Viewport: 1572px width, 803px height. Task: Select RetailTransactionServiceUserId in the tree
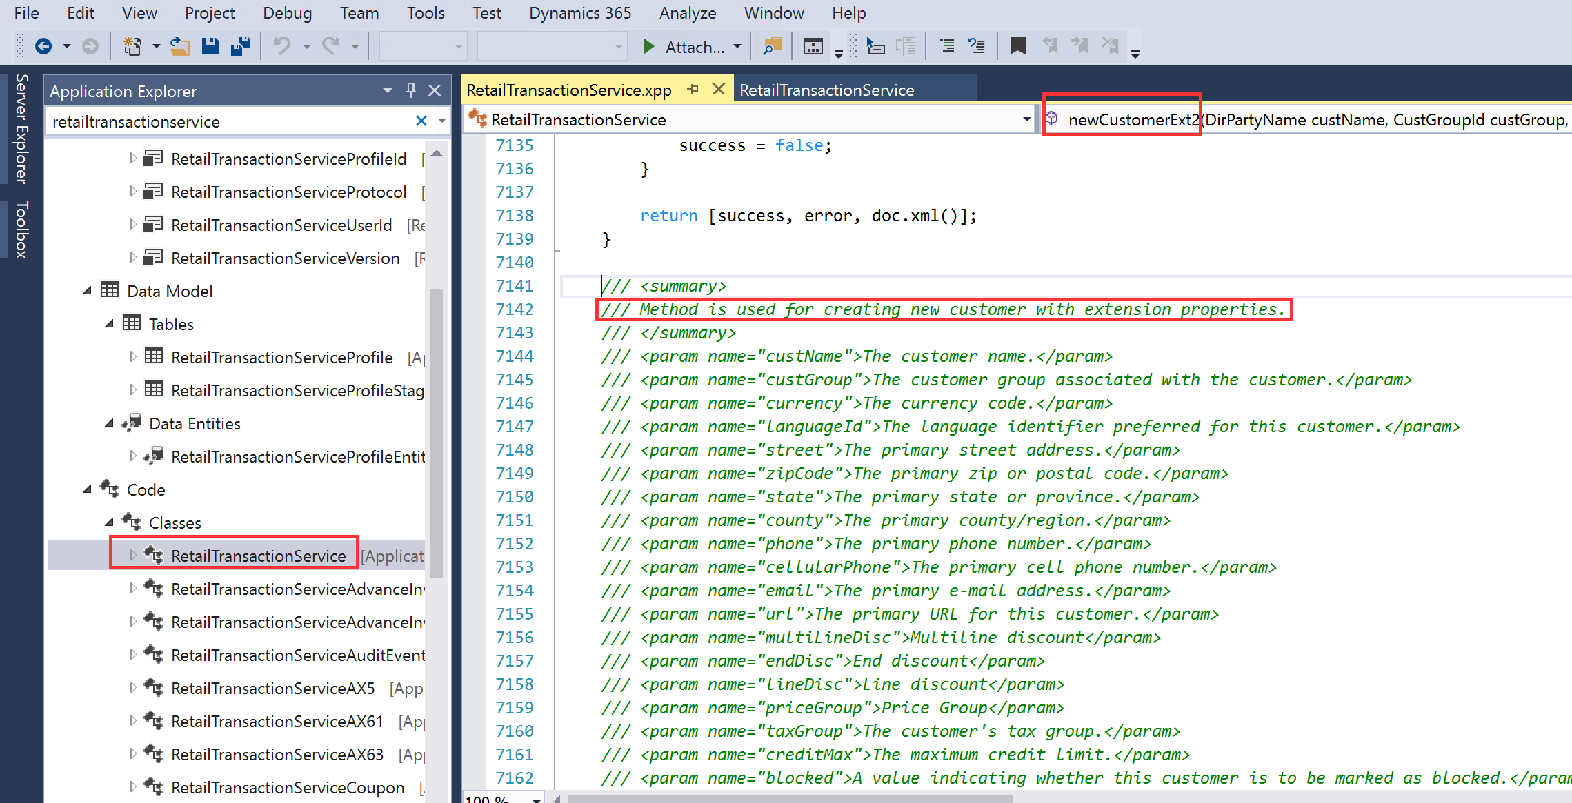281,225
